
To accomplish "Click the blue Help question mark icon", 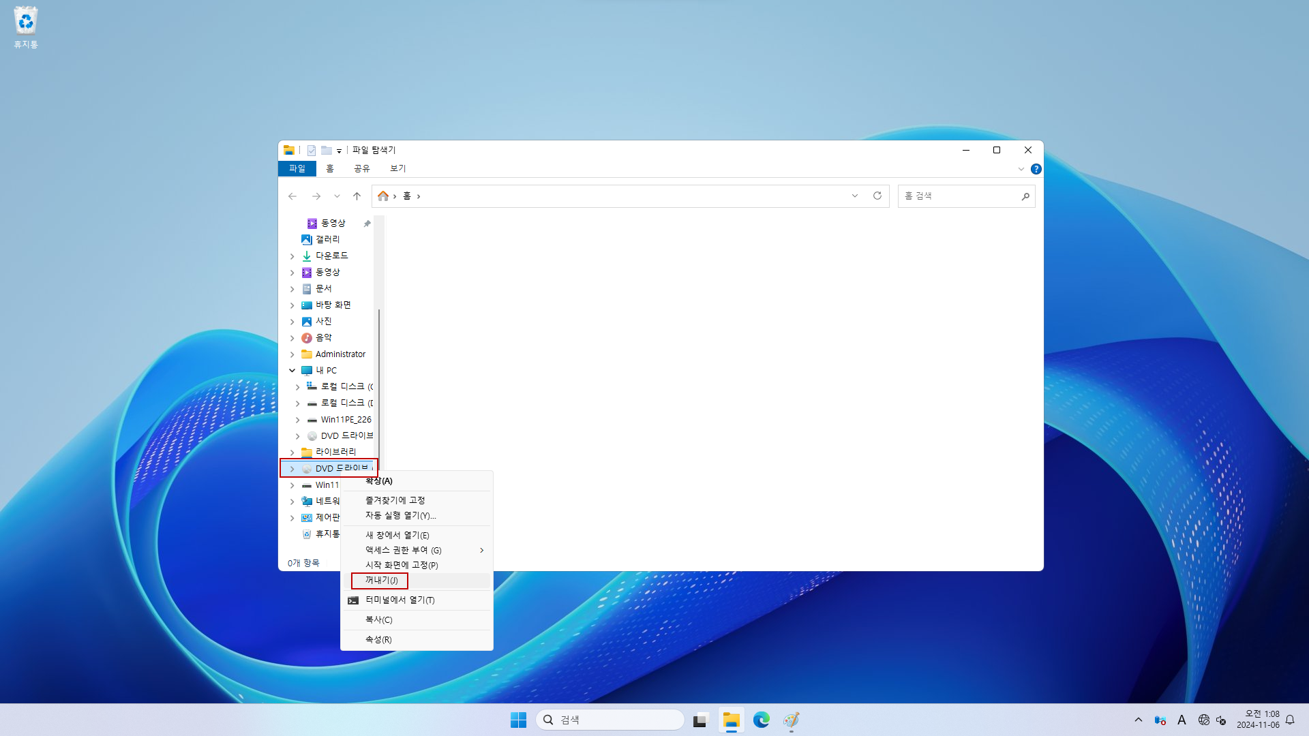I will click(x=1036, y=169).
